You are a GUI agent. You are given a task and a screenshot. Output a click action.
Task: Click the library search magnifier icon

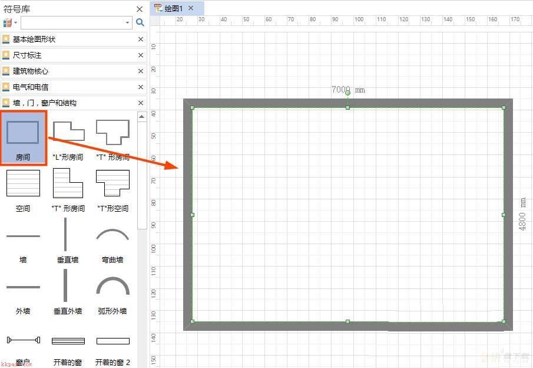[140, 22]
